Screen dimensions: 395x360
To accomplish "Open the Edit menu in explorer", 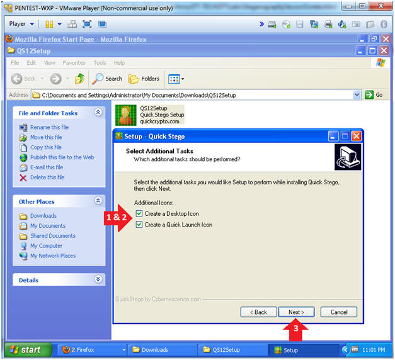I will tap(31, 63).
